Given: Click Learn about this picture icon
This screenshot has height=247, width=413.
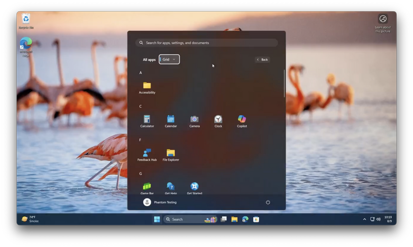Looking at the screenshot, I should pyautogui.click(x=383, y=23).
